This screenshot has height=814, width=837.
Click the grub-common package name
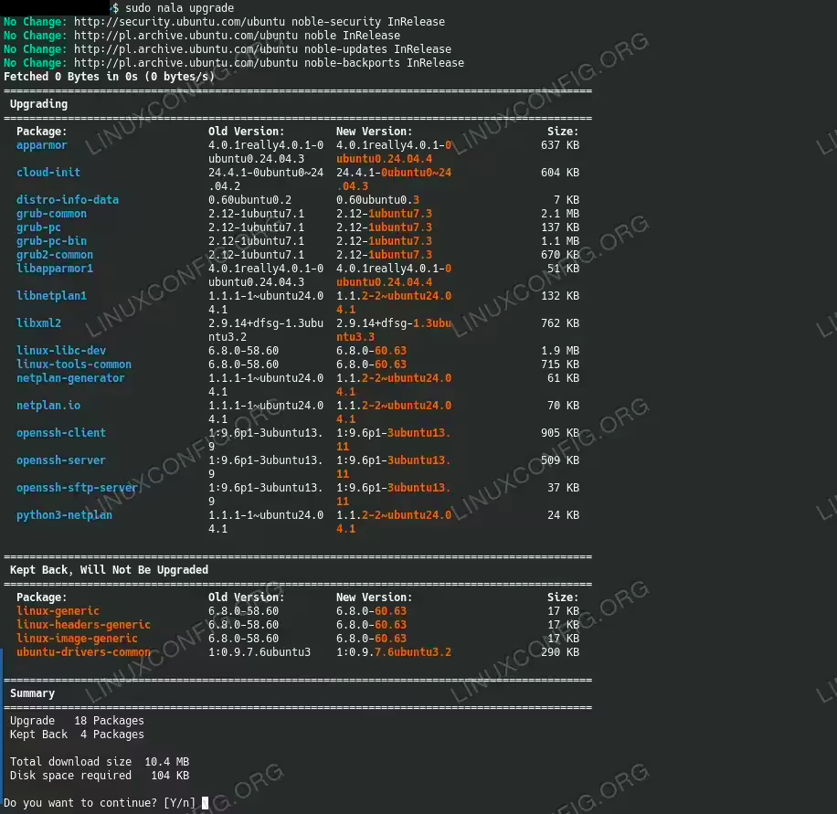[x=51, y=214]
